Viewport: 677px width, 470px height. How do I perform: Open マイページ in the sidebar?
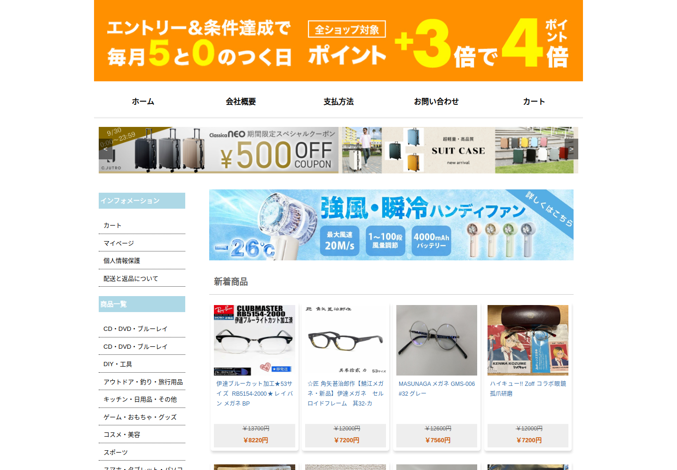(x=118, y=243)
